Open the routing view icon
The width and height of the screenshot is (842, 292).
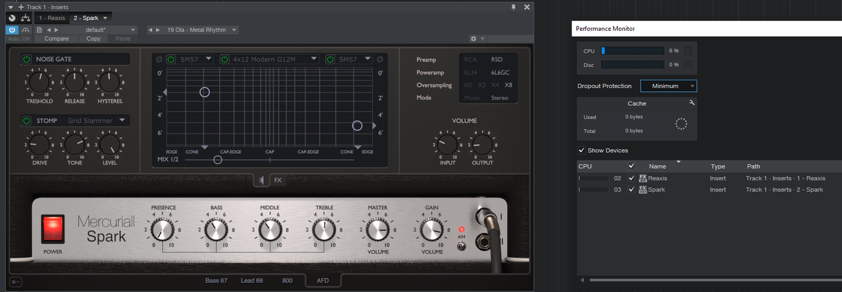pos(25,18)
